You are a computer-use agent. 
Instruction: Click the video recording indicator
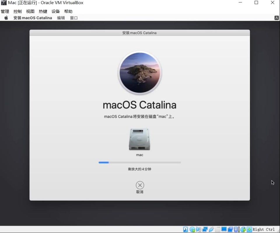230,229
